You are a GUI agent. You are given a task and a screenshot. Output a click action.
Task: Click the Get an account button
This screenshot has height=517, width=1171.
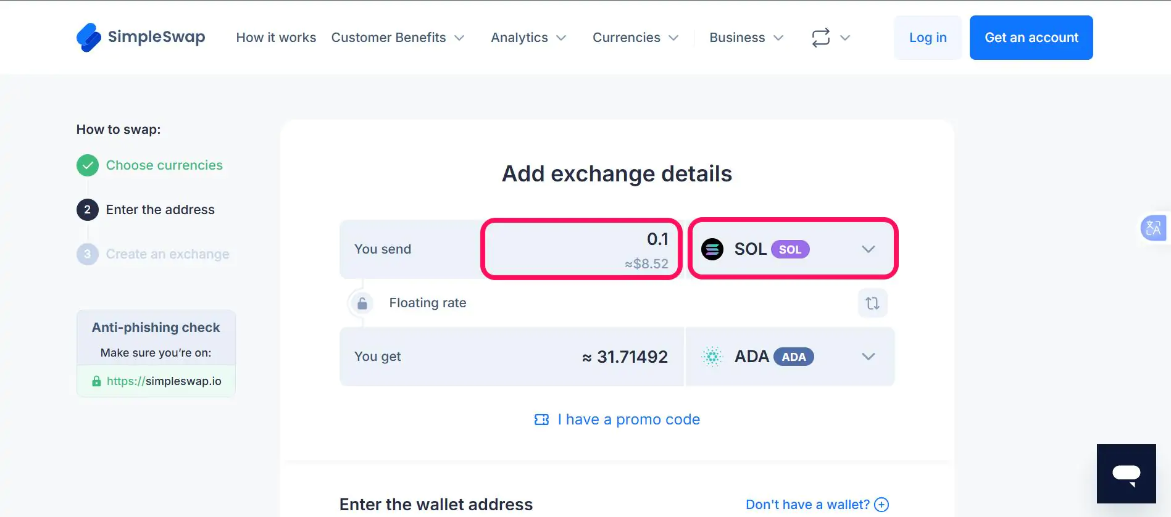[1031, 38]
